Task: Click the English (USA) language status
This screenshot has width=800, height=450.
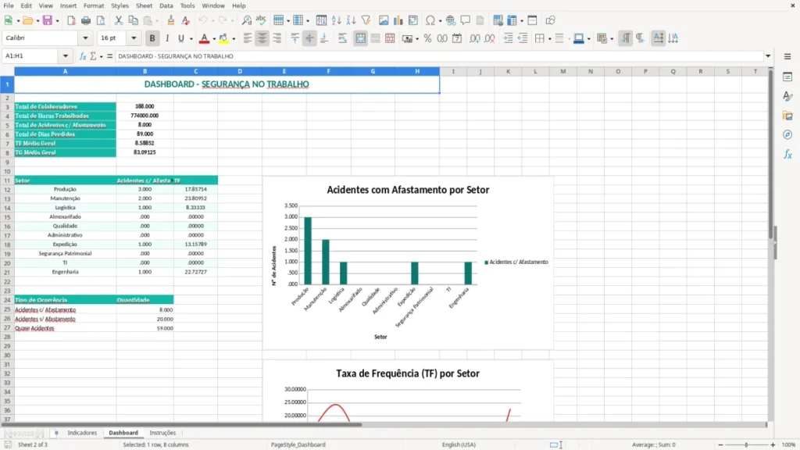Action: pyautogui.click(x=458, y=445)
